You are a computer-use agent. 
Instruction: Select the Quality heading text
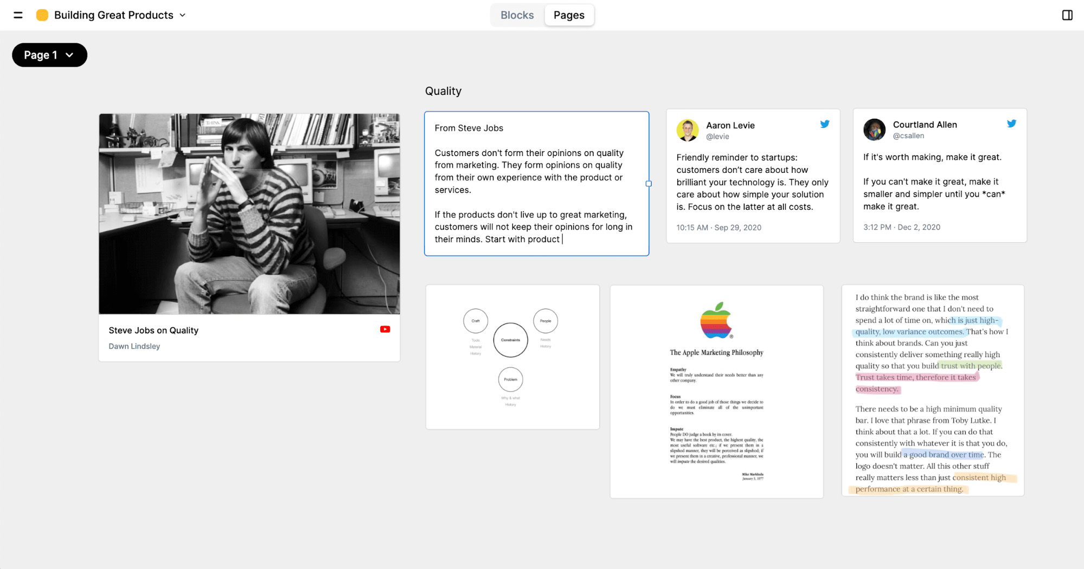pos(443,91)
